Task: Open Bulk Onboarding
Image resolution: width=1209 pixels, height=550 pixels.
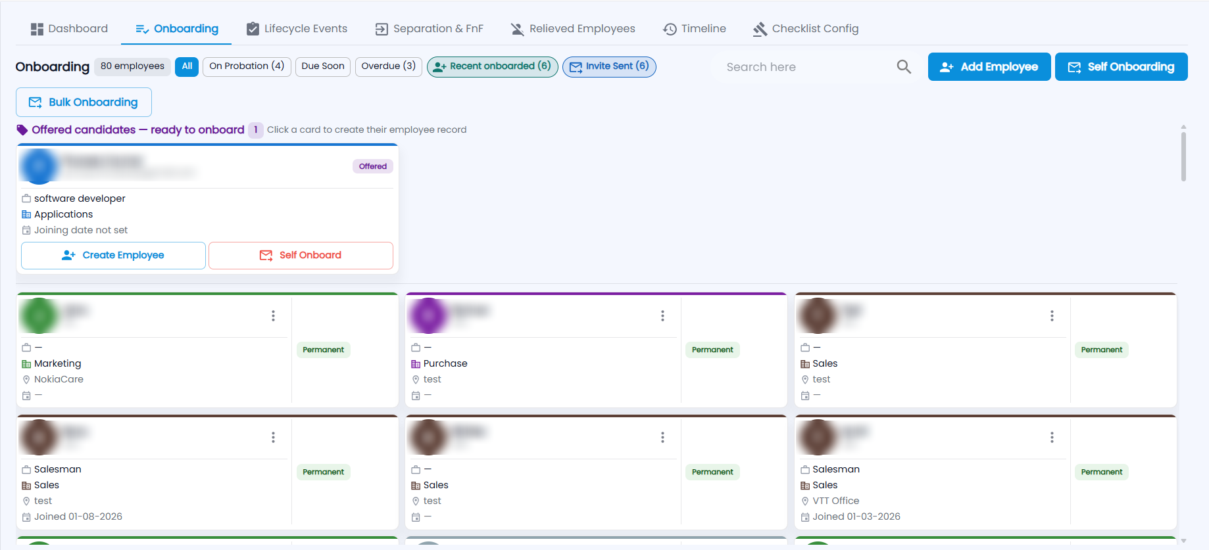Action: [84, 103]
